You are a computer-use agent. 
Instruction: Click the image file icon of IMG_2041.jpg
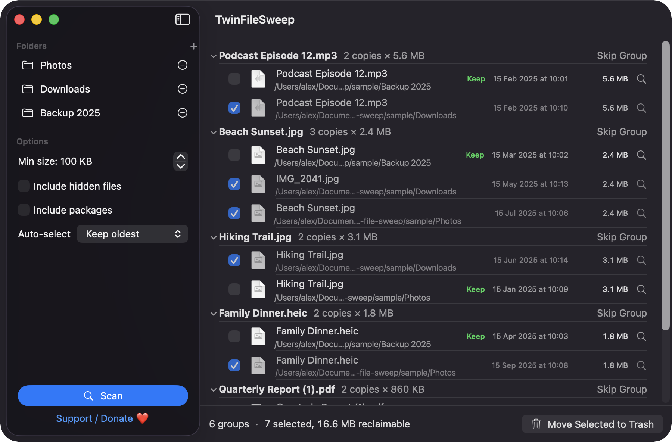258,184
